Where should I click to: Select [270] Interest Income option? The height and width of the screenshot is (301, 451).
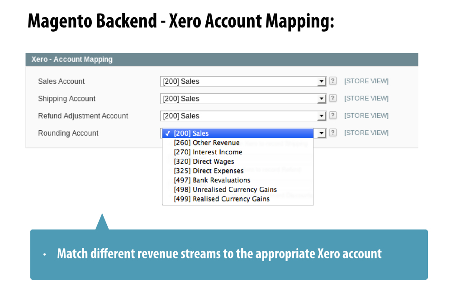click(208, 152)
